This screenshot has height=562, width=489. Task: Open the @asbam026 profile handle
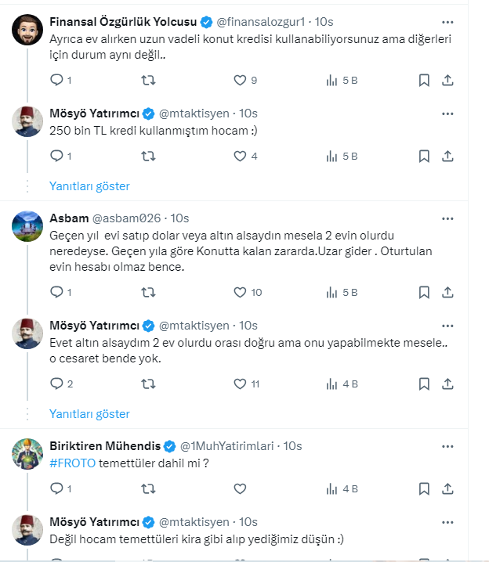[x=129, y=218]
